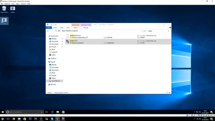Viewport: 215px width, 121px height.
Task: Go up one folder level arrow
Action: pyautogui.click(x=56, y=31)
